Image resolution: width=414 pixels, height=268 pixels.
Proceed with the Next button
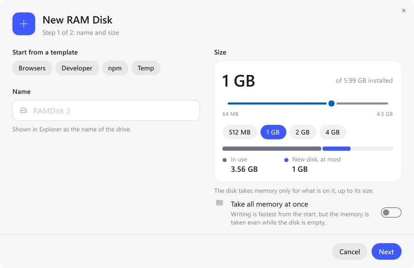coord(387,251)
